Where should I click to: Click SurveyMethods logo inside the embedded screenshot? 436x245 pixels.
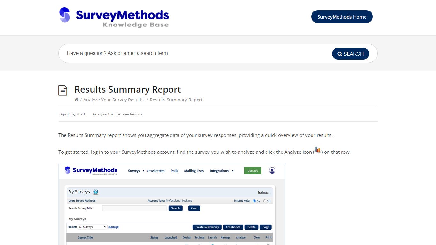tap(91, 170)
